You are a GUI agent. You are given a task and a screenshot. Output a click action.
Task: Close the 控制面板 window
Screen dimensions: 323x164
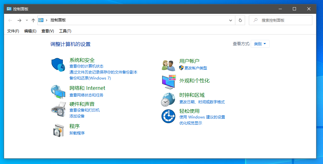coord(309,9)
